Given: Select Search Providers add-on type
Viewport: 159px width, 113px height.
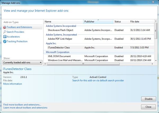Looking at the screenshot, I should pos(15,32).
